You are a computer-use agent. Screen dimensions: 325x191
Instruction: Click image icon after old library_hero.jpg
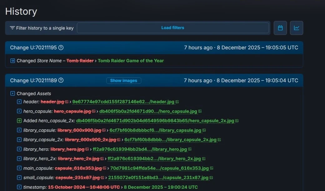(x=87, y=149)
